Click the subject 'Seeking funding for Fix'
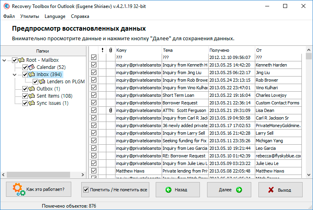The image size is (313, 210). pyautogui.click(x=184, y=141)
